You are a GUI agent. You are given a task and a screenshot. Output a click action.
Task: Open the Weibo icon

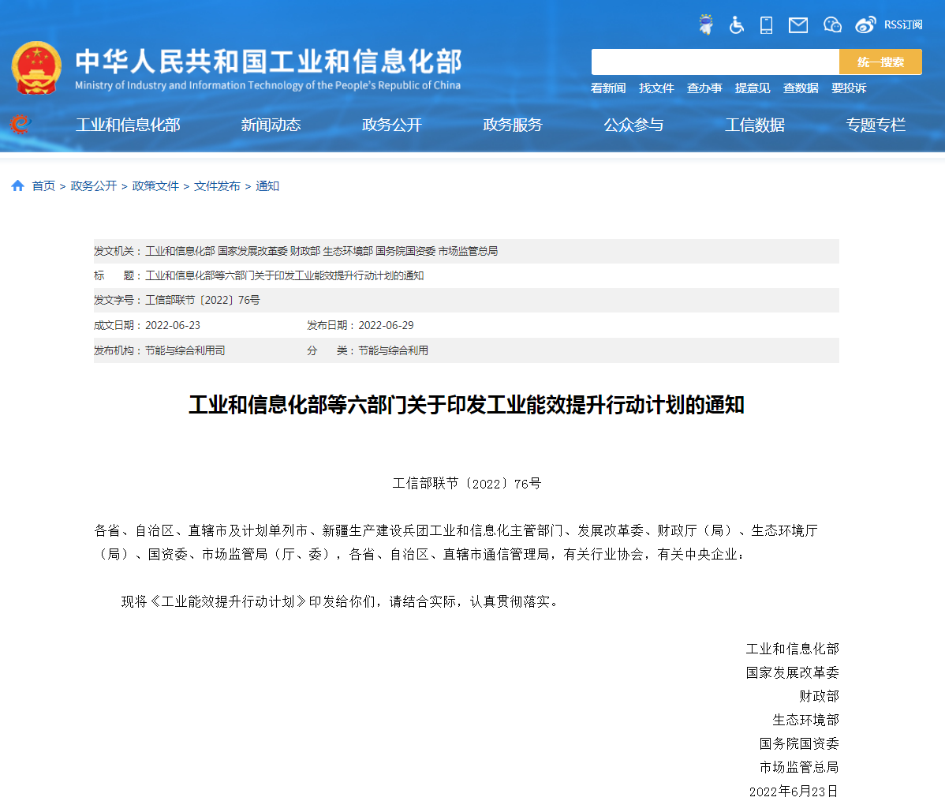[865, 24]
